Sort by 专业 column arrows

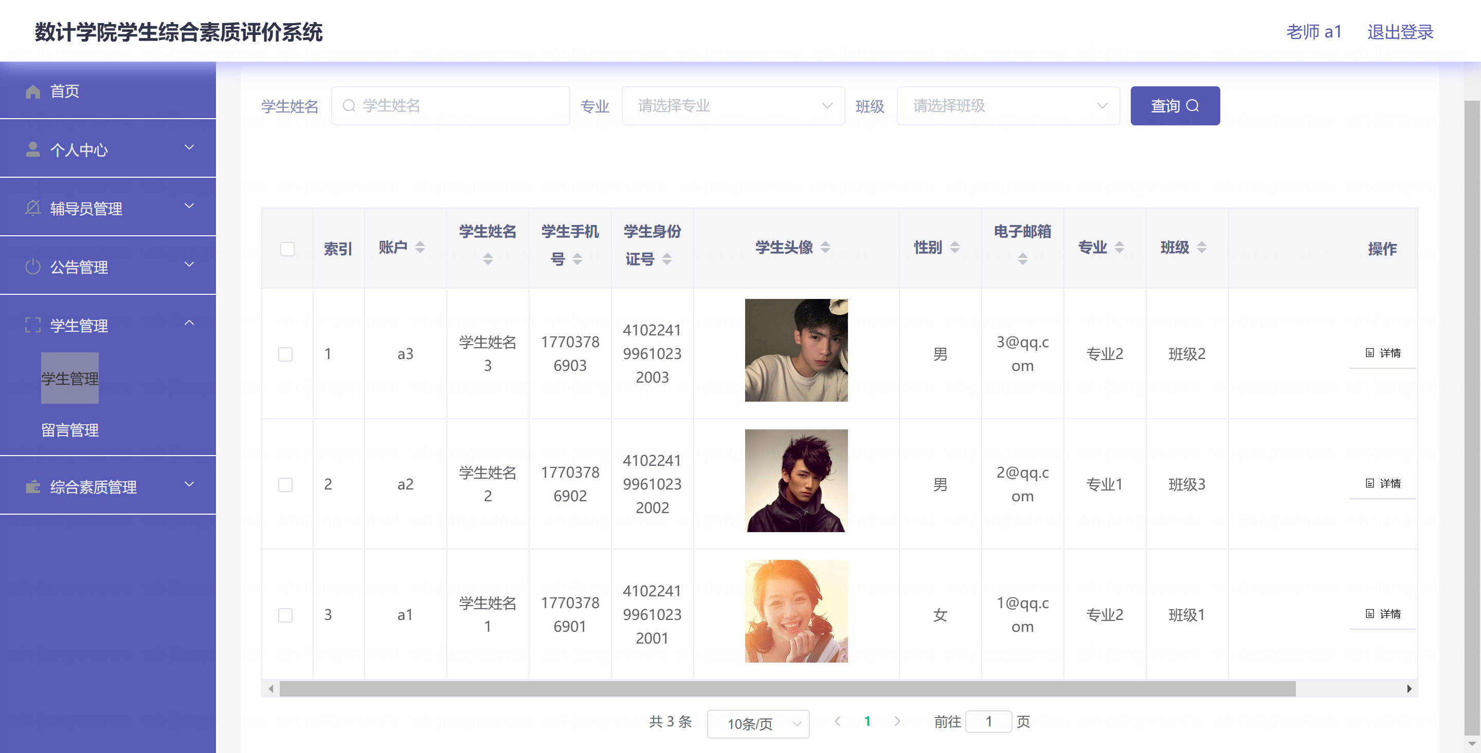[1119, 247]
